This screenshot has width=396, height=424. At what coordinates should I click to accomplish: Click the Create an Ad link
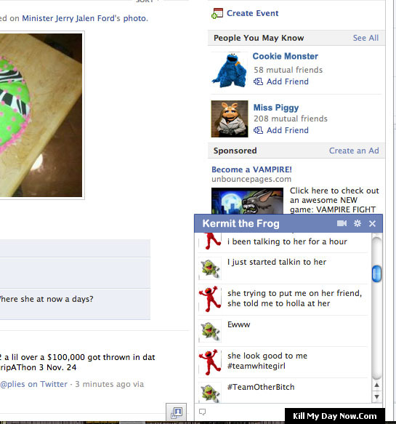354,151
